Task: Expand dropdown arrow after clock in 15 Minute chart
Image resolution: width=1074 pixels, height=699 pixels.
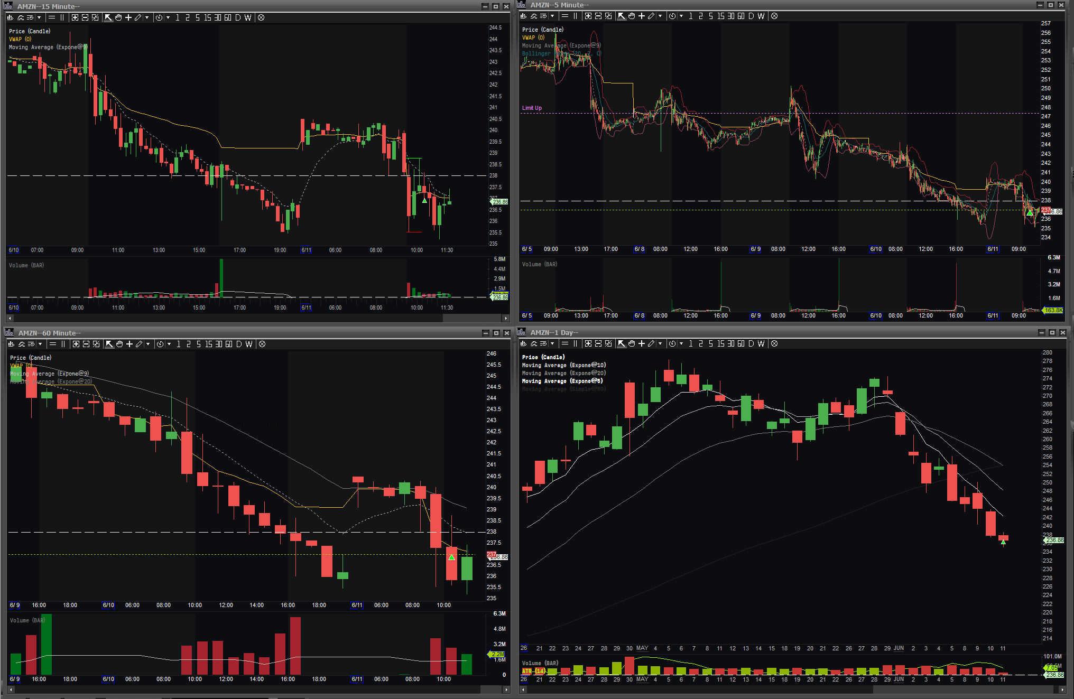Action: click(168, 17)
